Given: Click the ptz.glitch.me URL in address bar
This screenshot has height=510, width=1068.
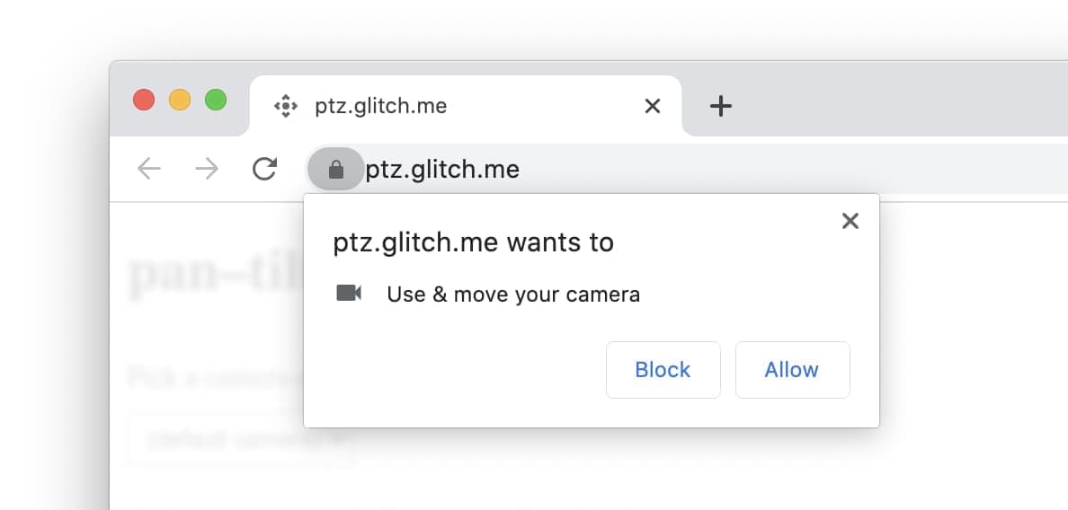Looking at the screenshot, I should (442, 169).
